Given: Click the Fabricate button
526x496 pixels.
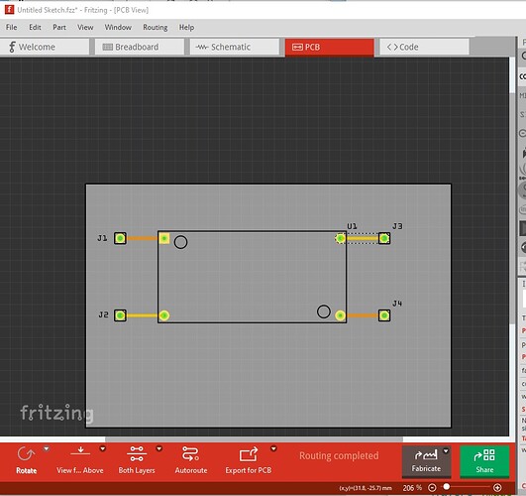Looking at the screenshot, I should [426, 460].
